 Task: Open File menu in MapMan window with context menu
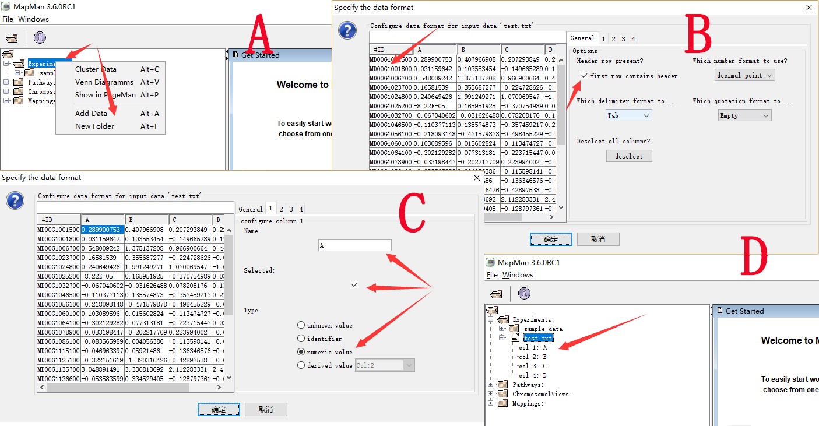click(8, 19)
